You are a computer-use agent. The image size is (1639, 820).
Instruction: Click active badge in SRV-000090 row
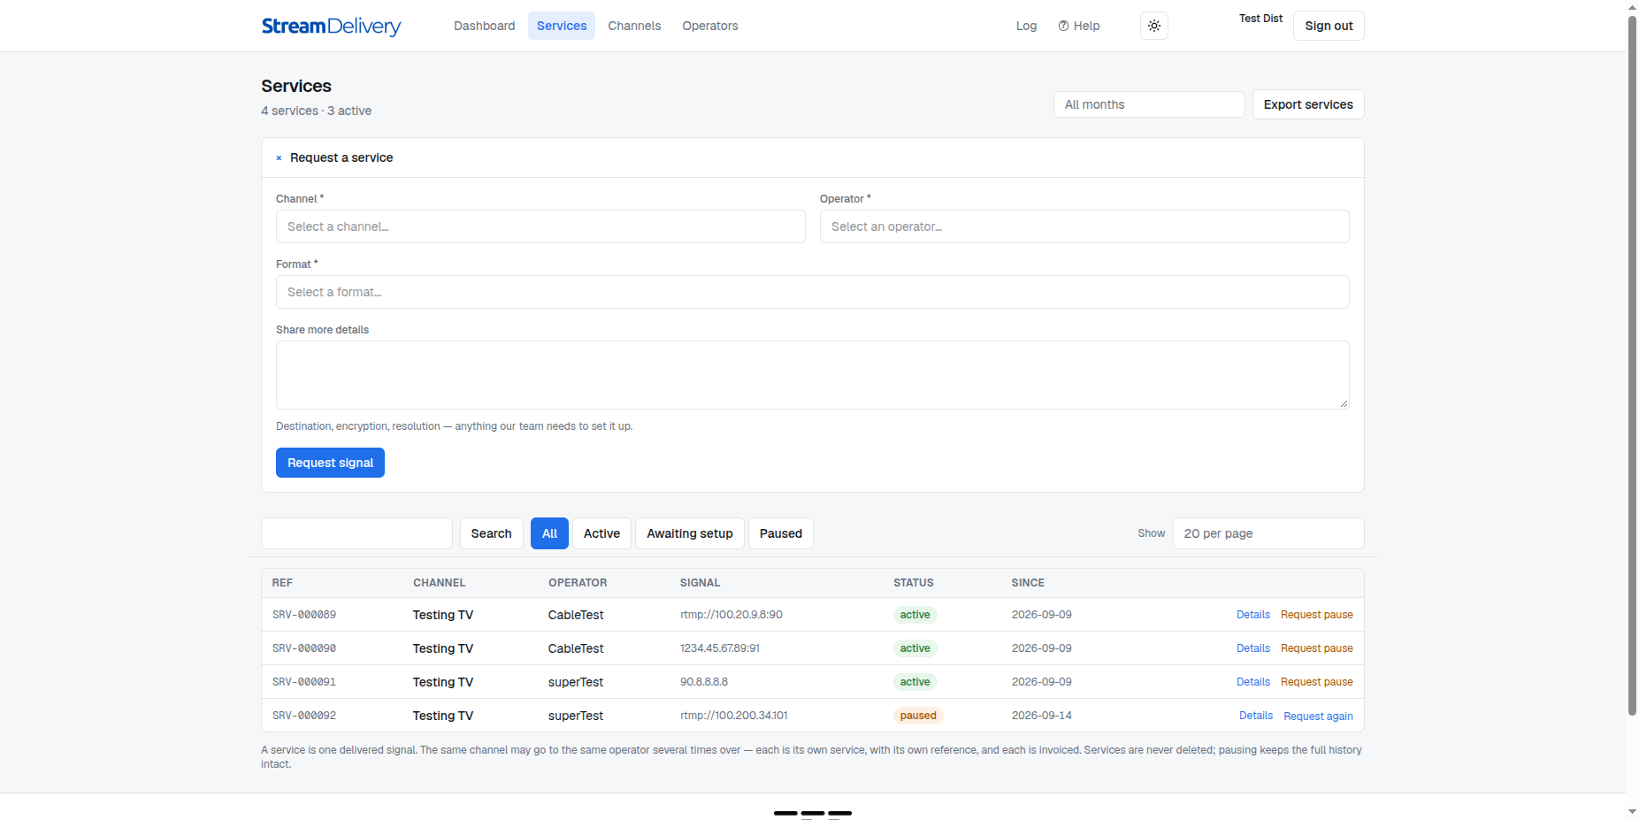click(915, 648)
